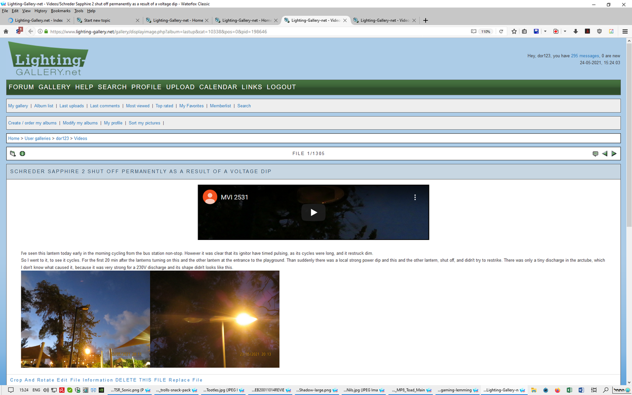
Task: Open the History menu
Action: coord(40,10)
